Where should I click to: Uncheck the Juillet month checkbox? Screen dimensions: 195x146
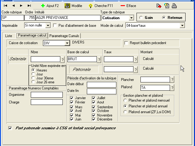click(94, 98)
